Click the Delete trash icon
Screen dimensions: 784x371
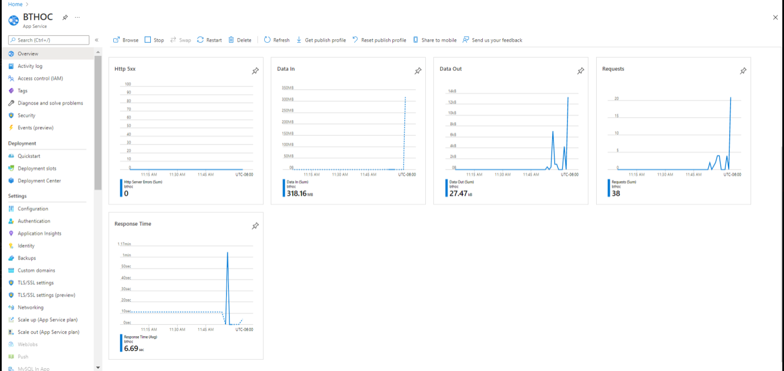231,40
